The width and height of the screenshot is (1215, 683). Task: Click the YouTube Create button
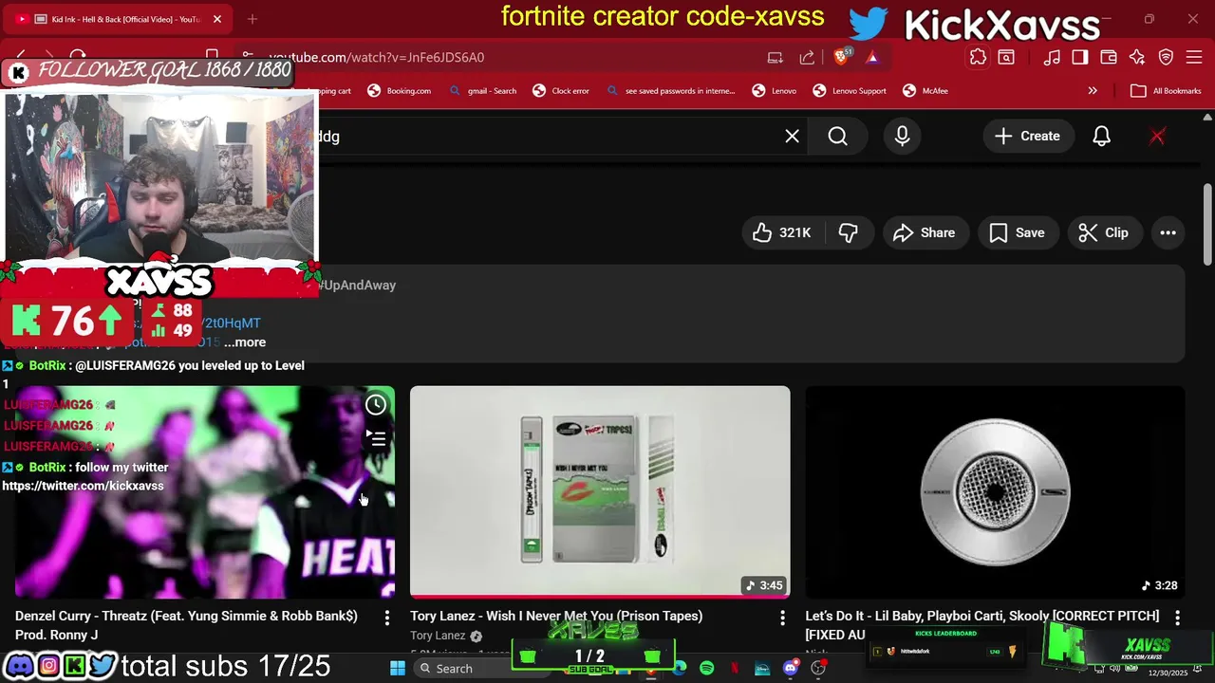coord(1027,136)
